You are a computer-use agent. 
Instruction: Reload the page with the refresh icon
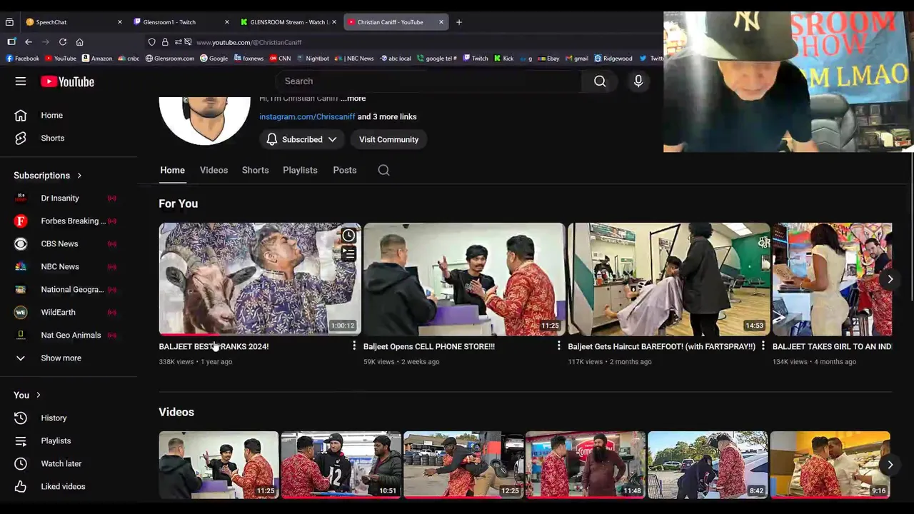63,42
